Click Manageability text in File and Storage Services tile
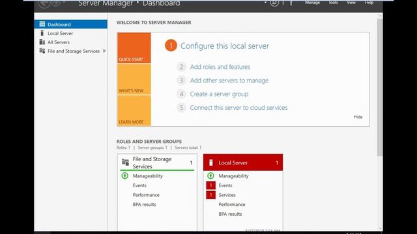 148,175
